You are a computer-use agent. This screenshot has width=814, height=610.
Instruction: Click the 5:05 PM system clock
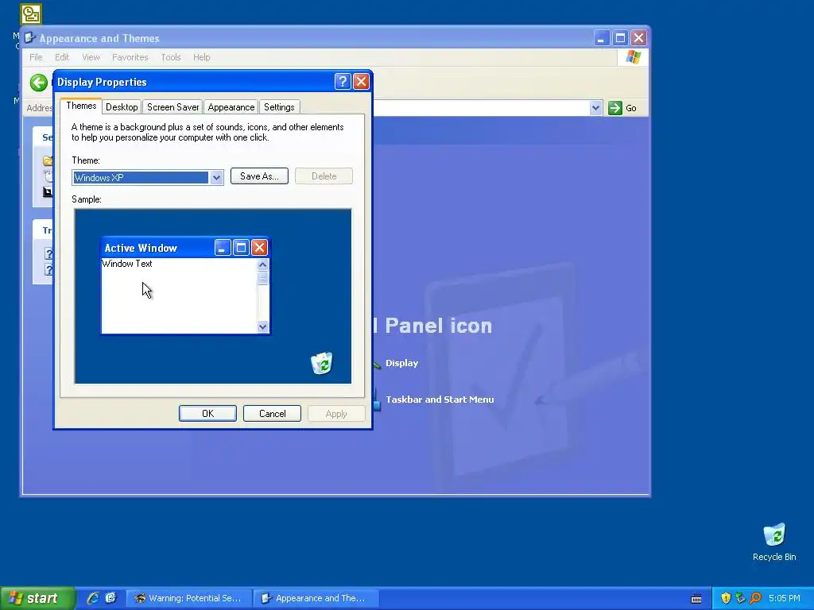[785, 598]
